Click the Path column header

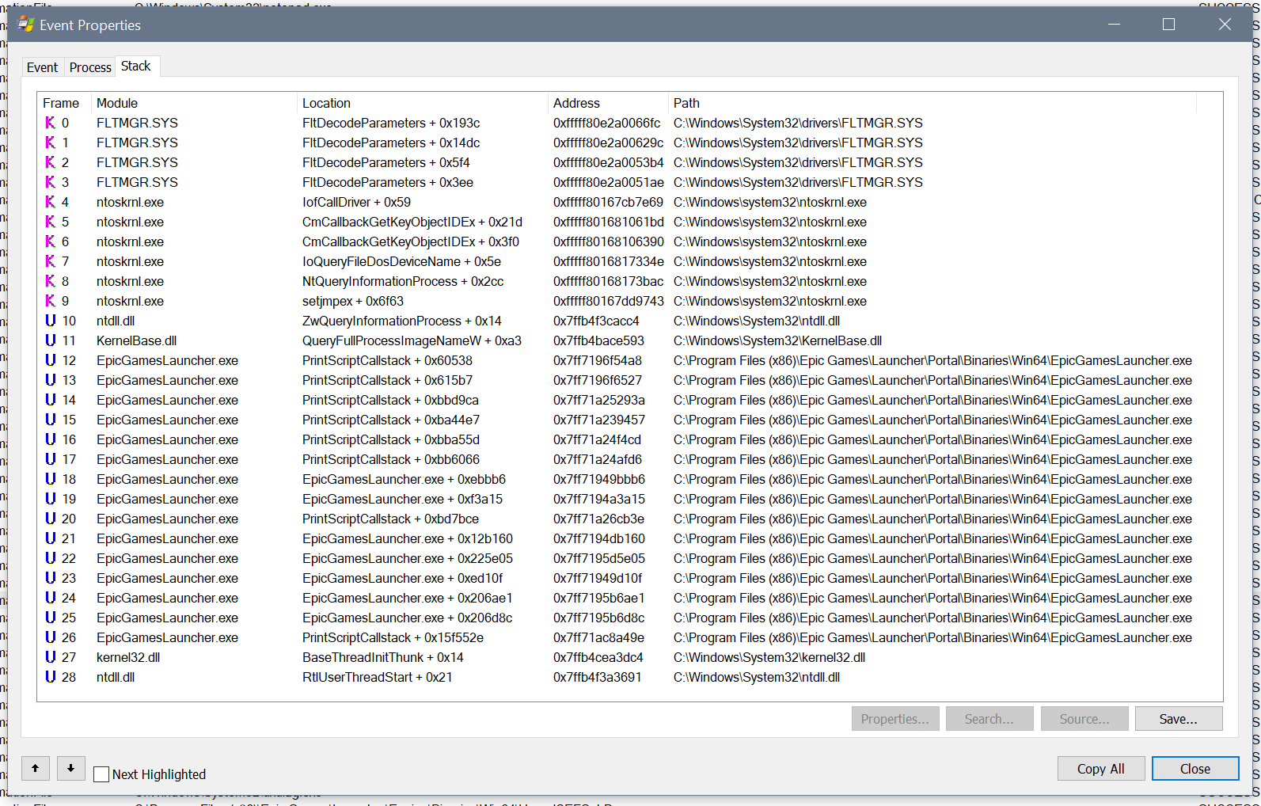(932, 103)
